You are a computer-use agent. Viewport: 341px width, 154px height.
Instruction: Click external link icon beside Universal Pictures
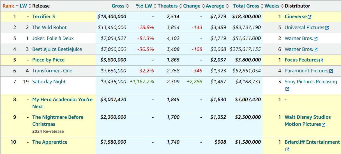point(327,28)
